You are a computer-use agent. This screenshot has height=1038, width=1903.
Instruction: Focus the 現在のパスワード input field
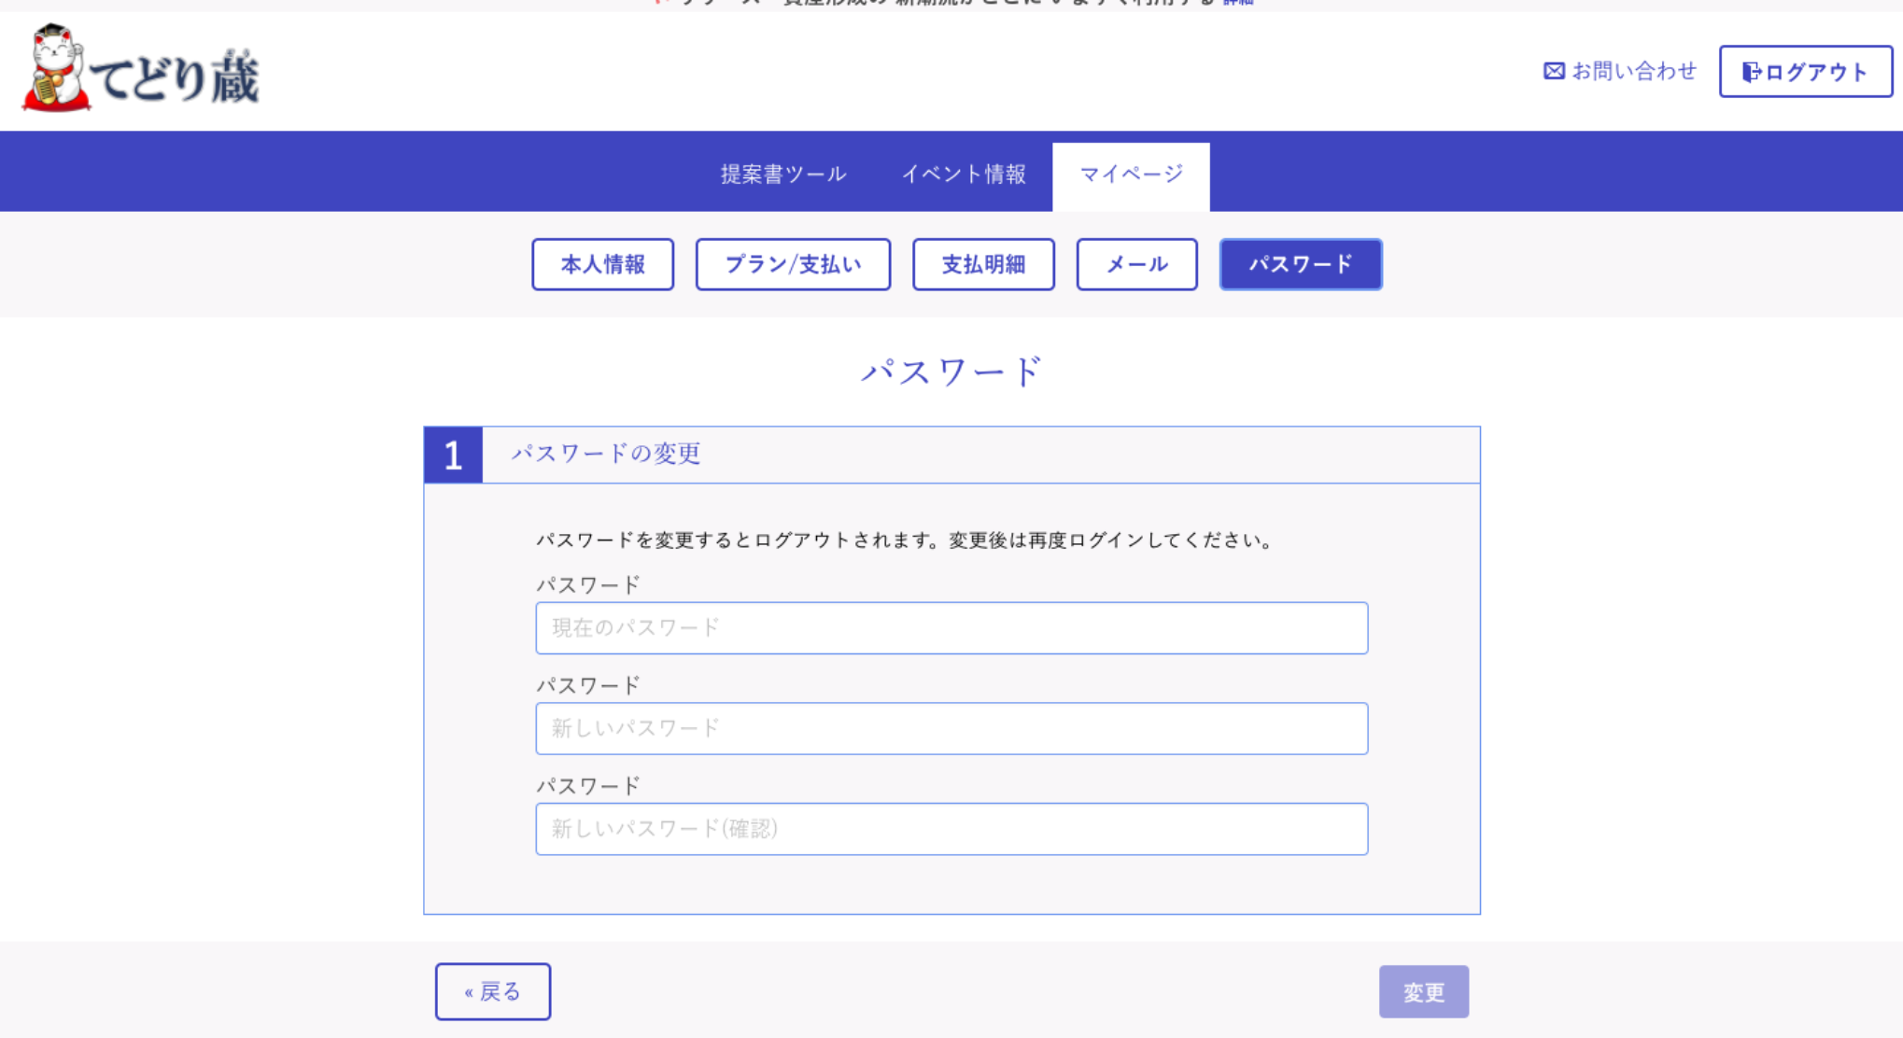(x=951, y=628)
